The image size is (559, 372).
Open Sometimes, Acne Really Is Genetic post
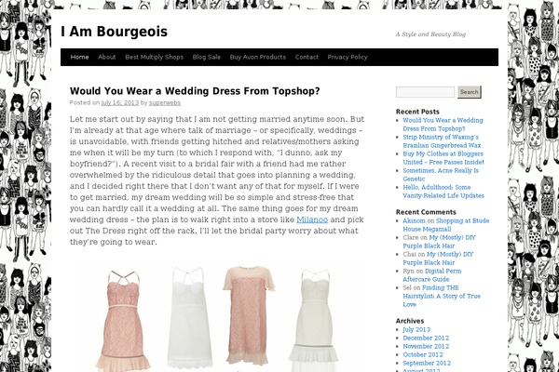[441, 175]
